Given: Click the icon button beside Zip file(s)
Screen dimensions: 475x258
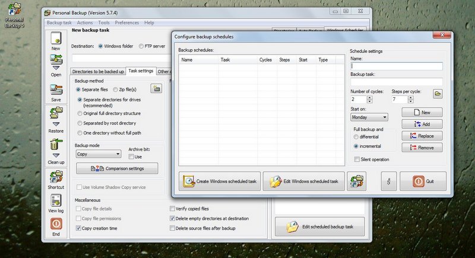Looking at the screenshot, I should coord(156,88).
